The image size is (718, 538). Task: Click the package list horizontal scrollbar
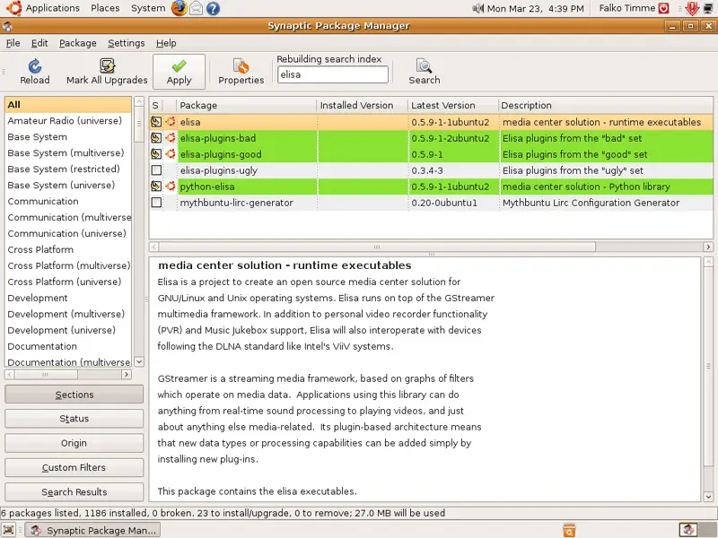(x=377, y=247)
